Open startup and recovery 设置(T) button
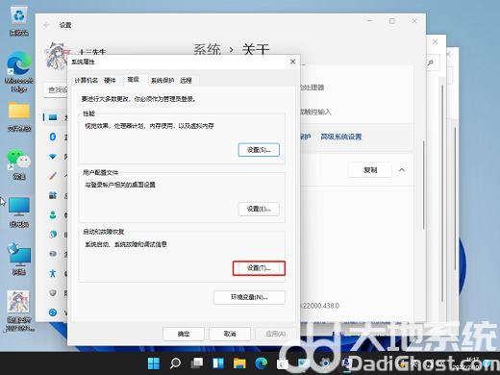 tap(259, 268)
